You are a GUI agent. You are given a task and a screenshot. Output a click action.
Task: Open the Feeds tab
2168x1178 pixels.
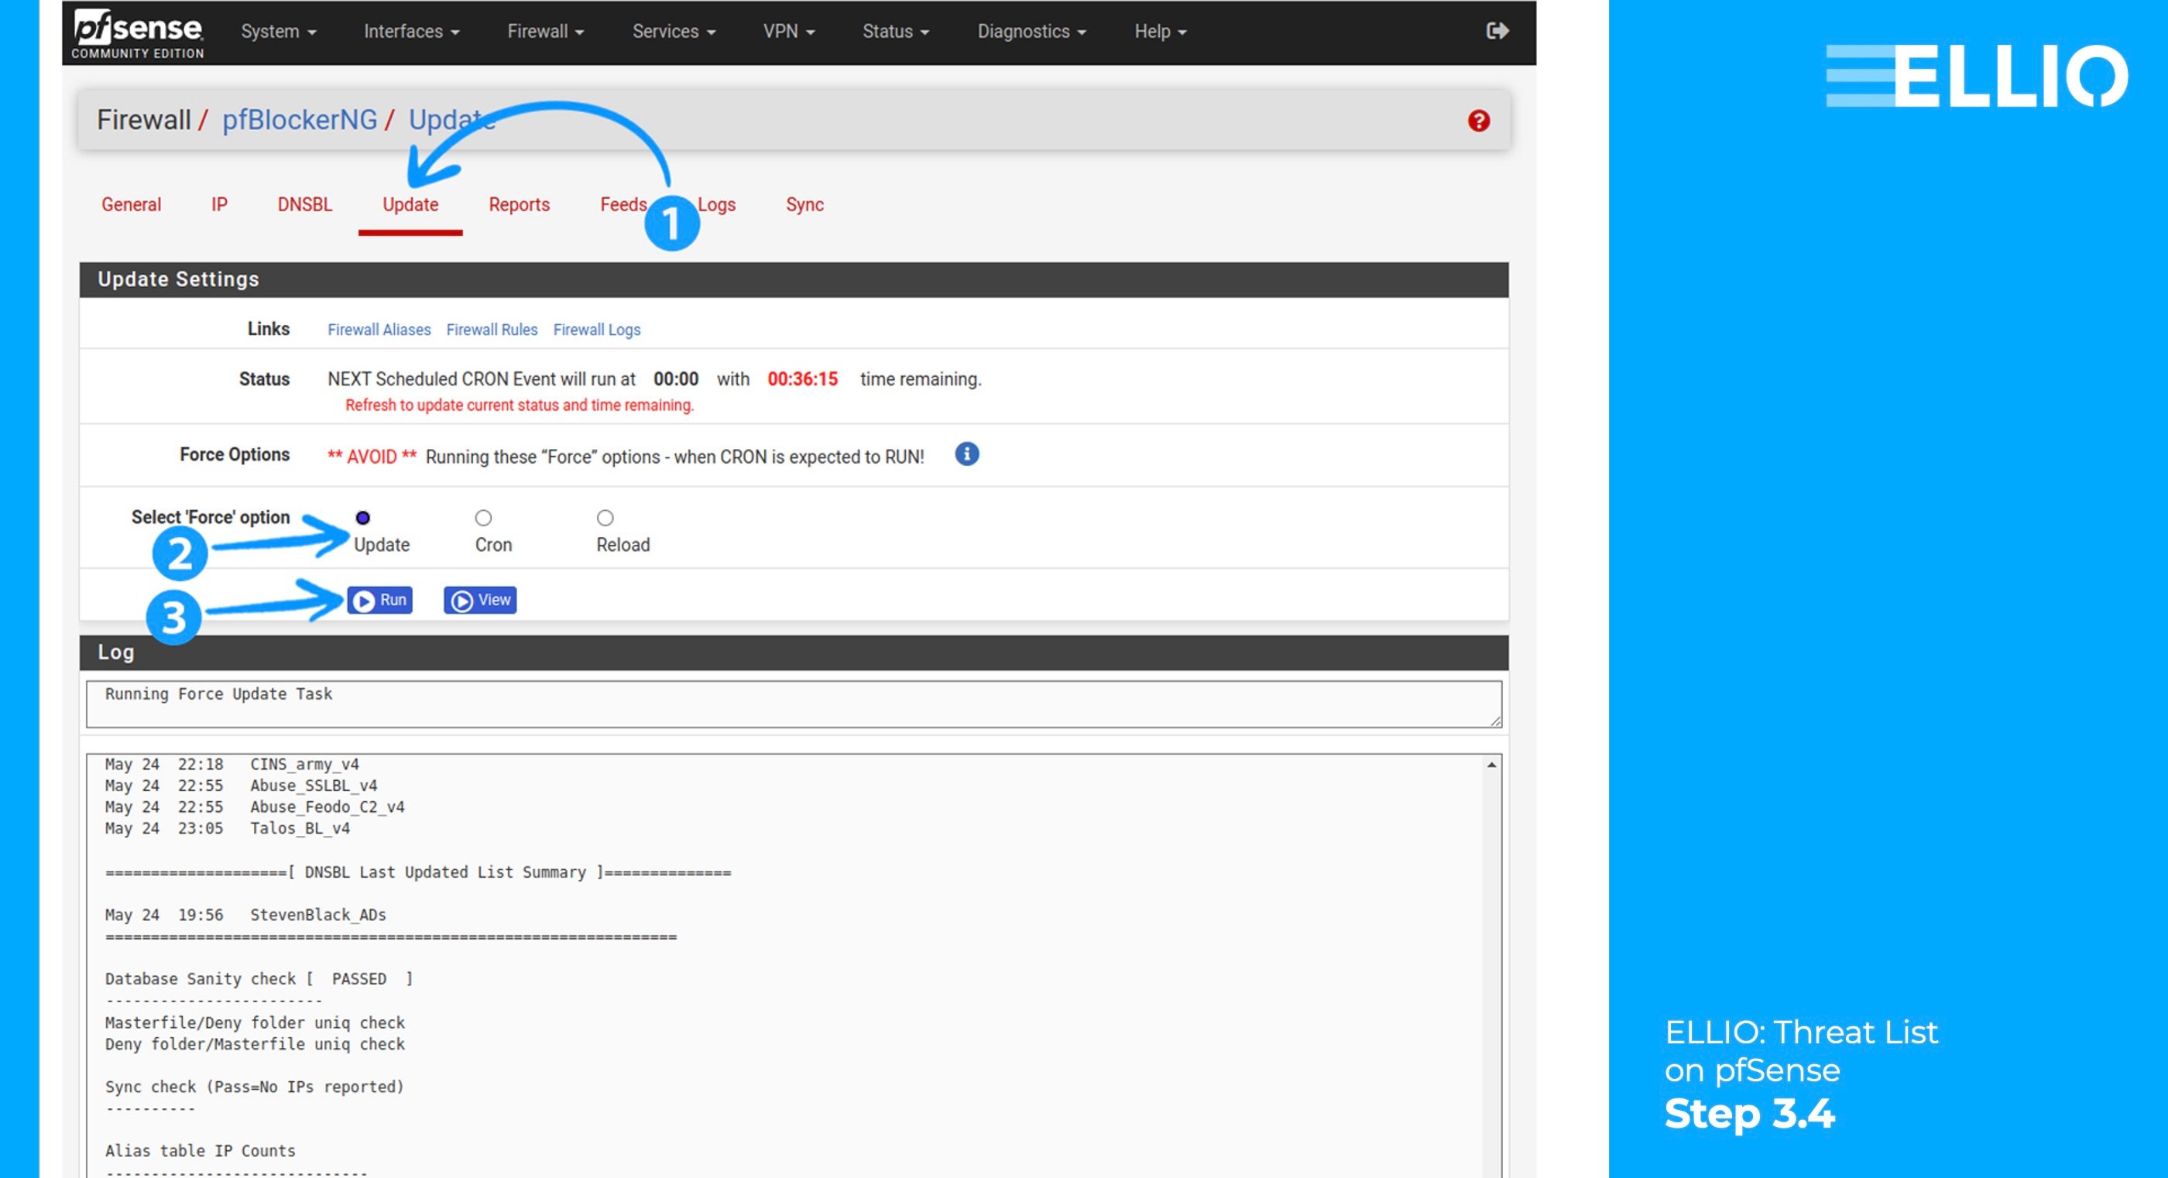click(622, 204)
